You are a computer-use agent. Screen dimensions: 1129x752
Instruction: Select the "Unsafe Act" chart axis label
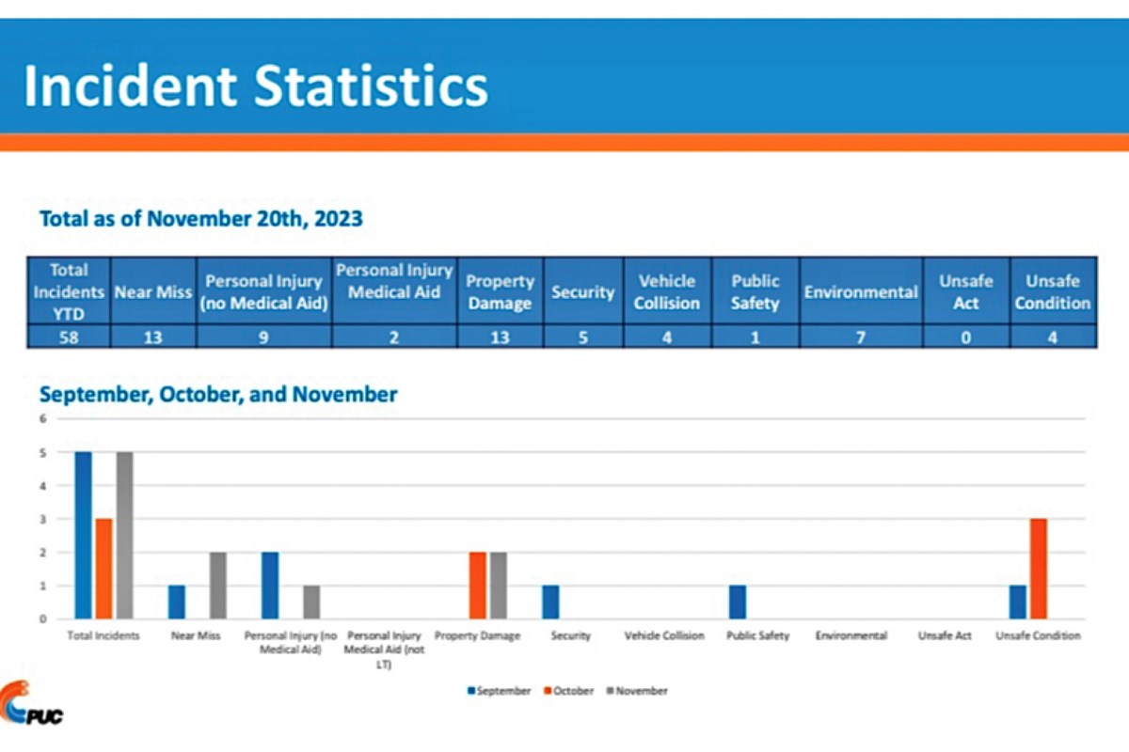pyautogui.click(x=945, y=636)
